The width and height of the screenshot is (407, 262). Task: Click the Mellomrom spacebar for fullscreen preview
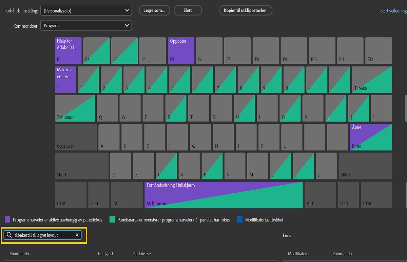point(224,195)
